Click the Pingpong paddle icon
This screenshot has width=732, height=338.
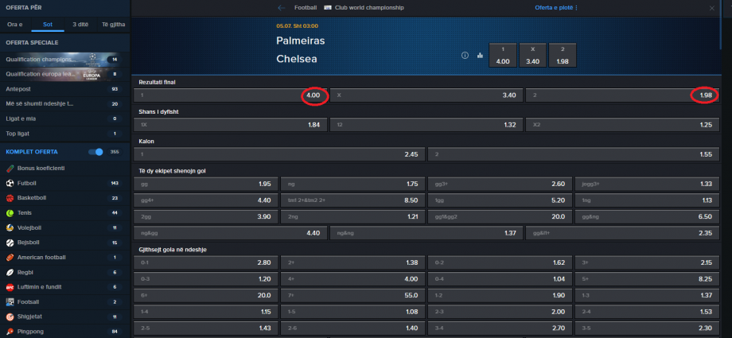(x=10, y=332)
